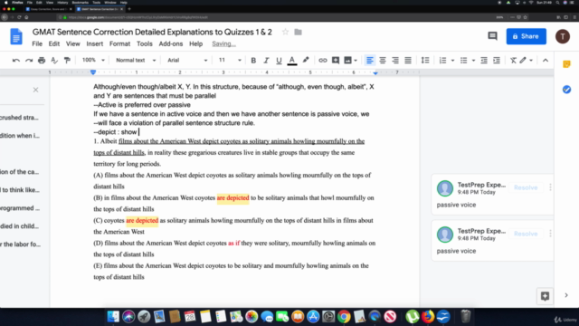Open first comment's more options menu
579x326 pixels.
[550, 187]
